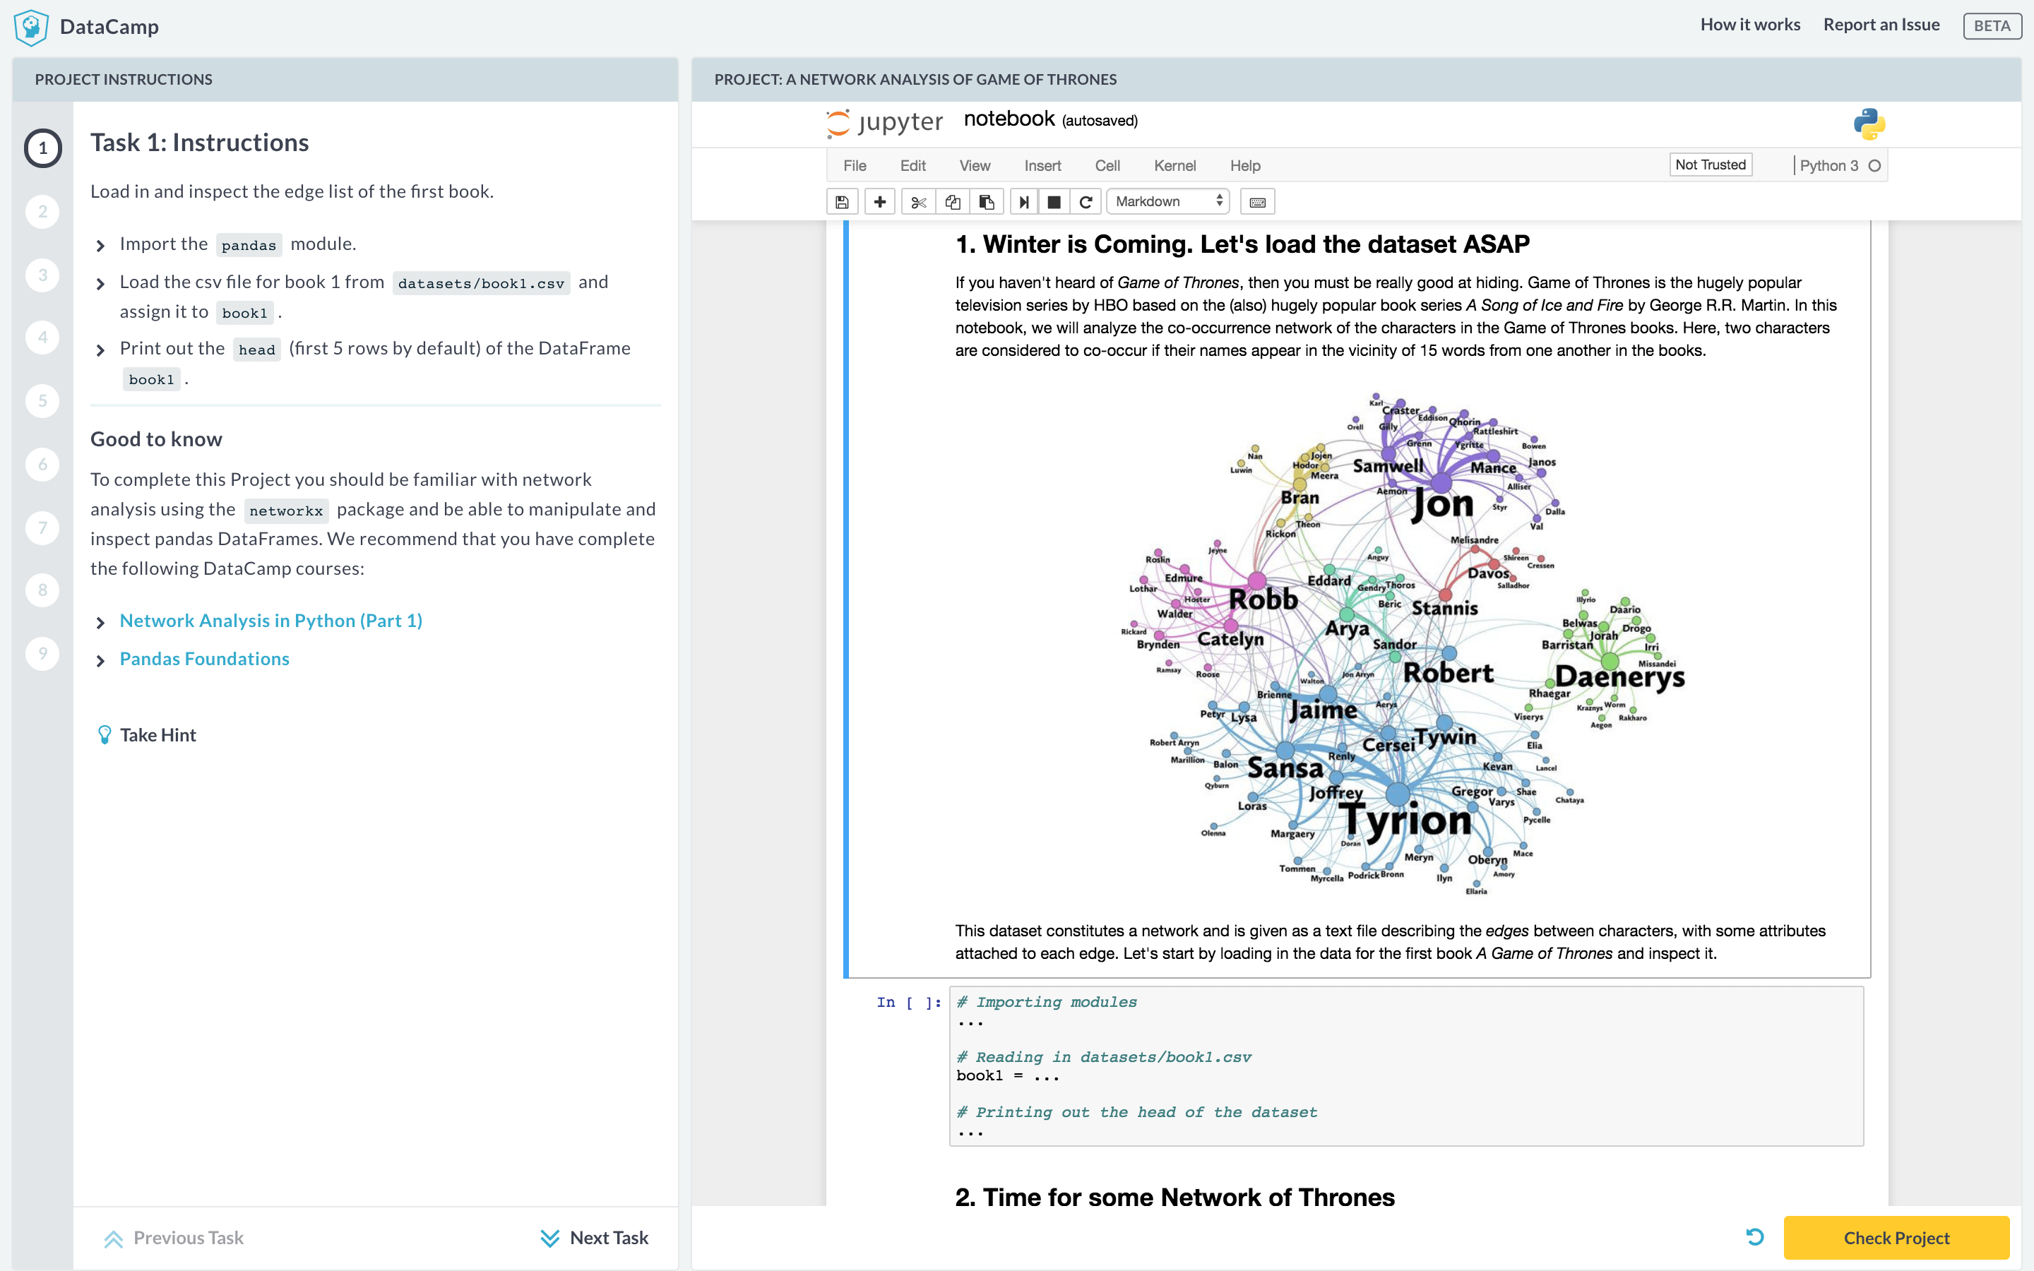Screen dimensions: 2034x1271
Task: Go to task step 4 circle
Action: (43, 338)
